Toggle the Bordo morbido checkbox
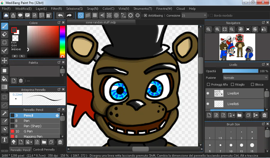This screenshot has height=158, width=270. [x=211, y=16]
